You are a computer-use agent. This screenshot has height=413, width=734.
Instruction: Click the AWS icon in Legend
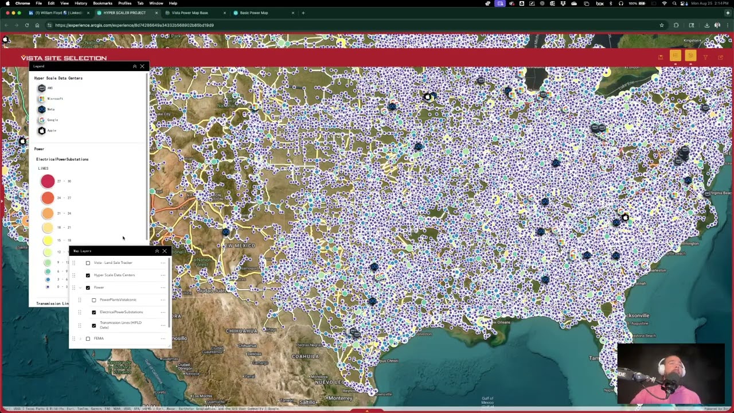pos(42,88)
